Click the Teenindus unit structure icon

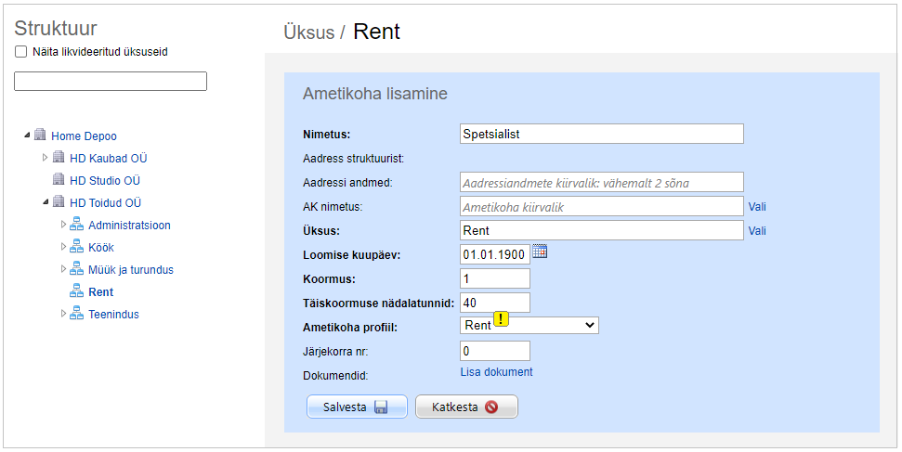coord(77,314)
